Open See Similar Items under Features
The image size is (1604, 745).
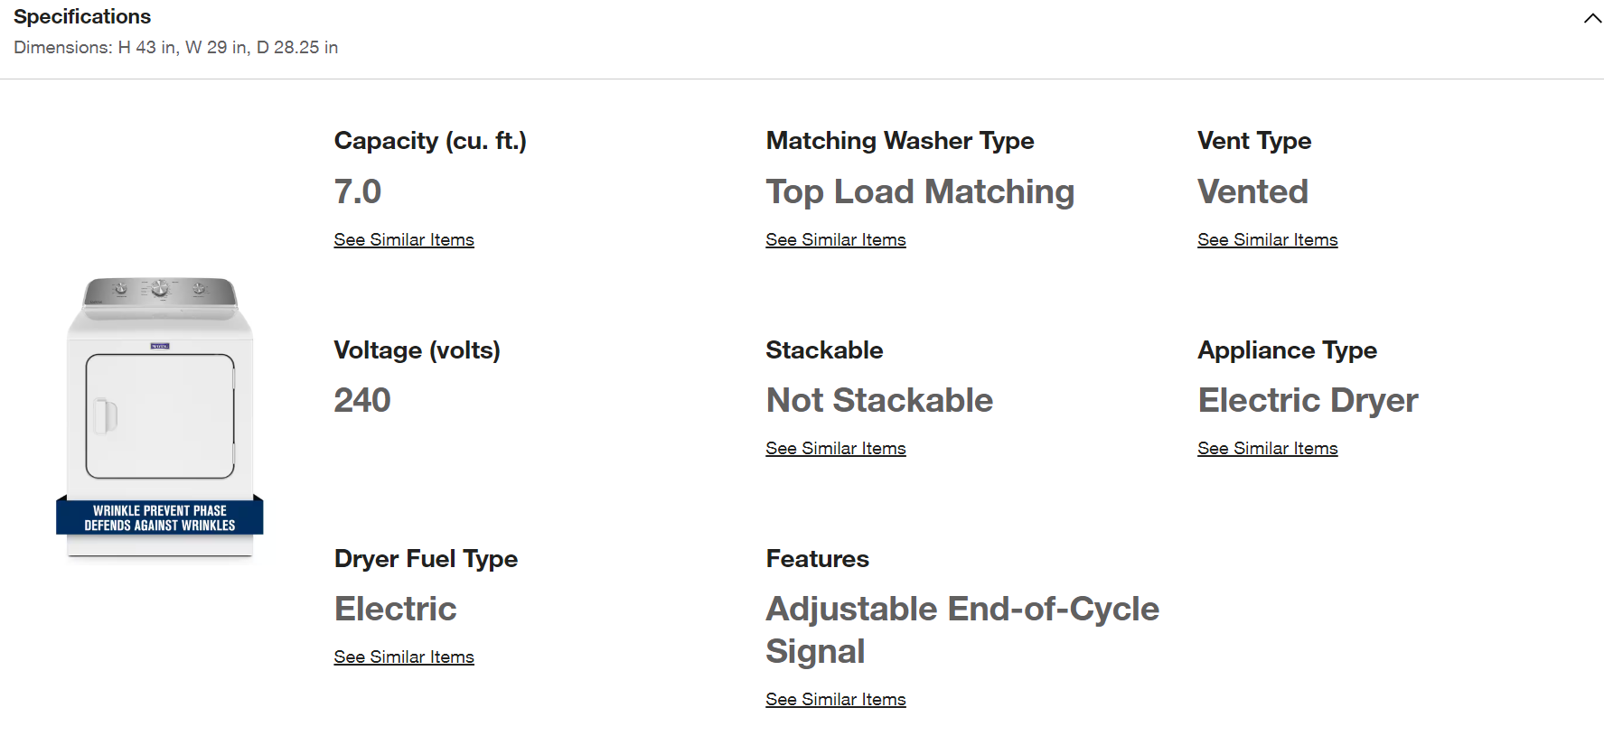pos(836,699)
